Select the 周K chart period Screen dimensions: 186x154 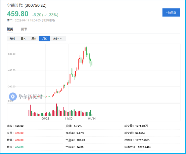(x=34, y=39)
